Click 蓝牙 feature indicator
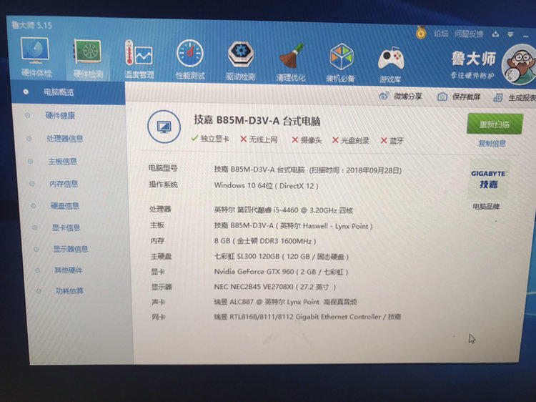536x402 pixels. coord(392,141)
